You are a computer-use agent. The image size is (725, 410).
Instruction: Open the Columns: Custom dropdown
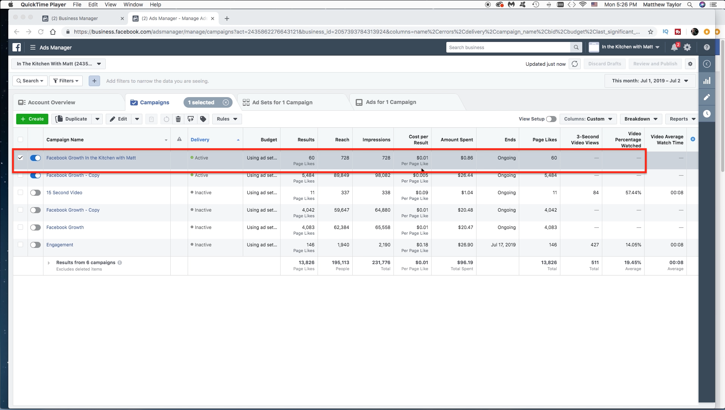(x=588, y=119)
